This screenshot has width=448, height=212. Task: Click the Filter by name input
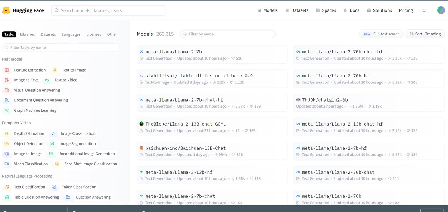228,34
